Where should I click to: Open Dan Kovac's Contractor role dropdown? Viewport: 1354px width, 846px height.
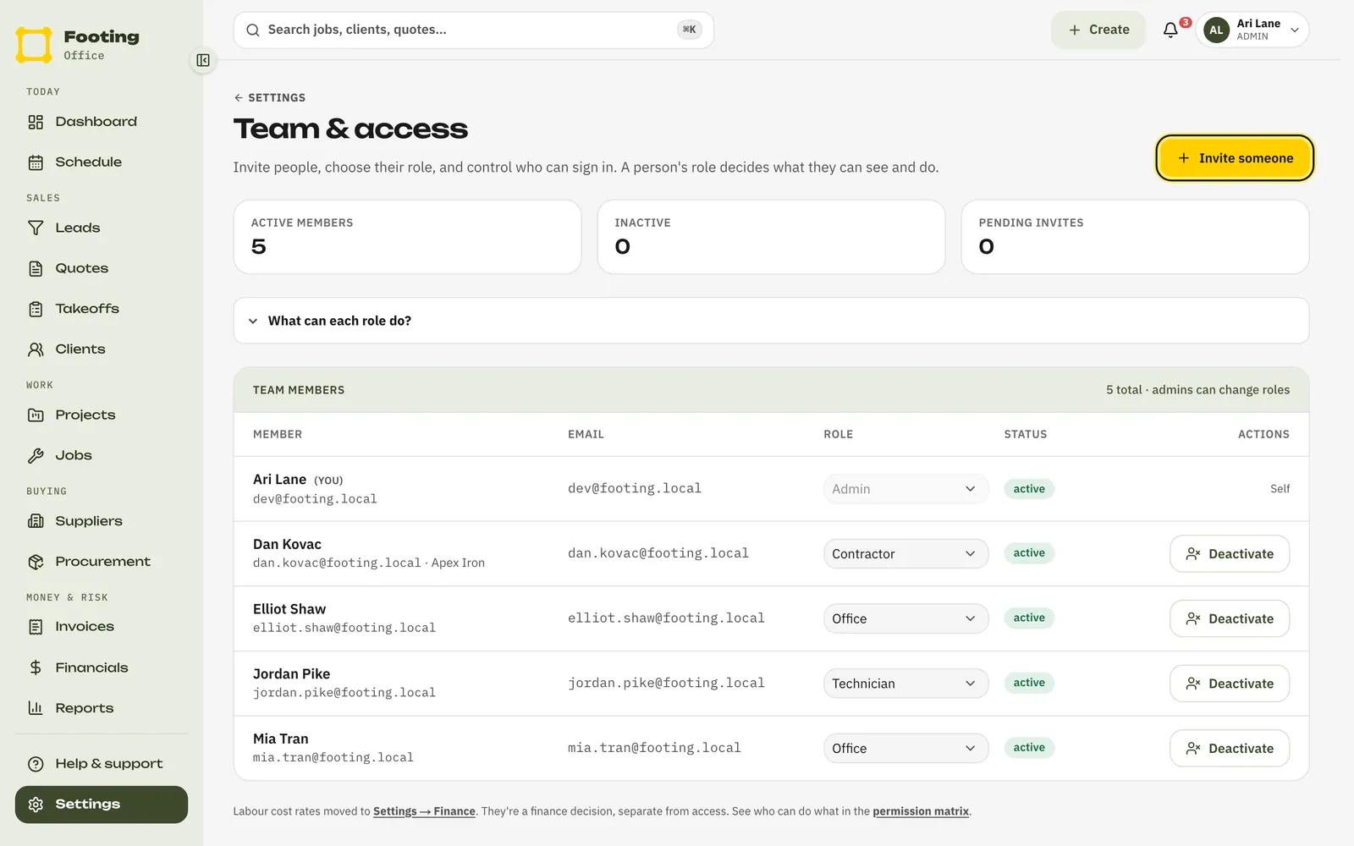[905, 554]
